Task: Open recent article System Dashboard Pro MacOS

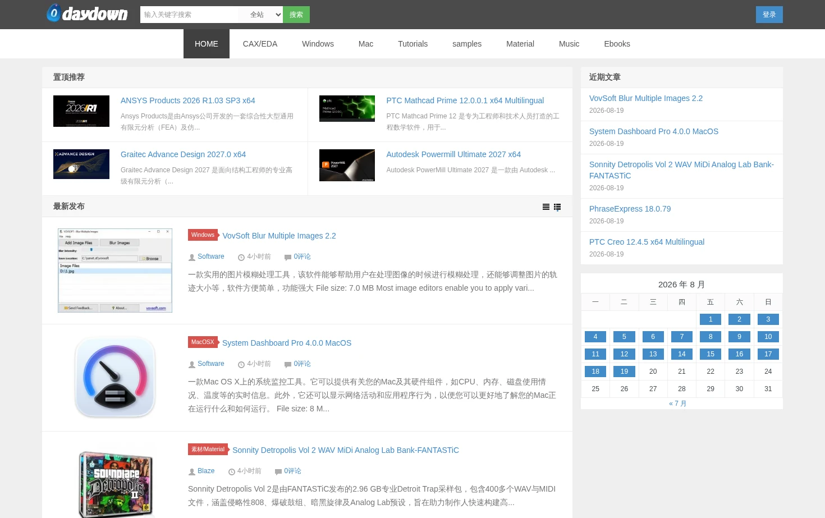Action: click(654, 131)
